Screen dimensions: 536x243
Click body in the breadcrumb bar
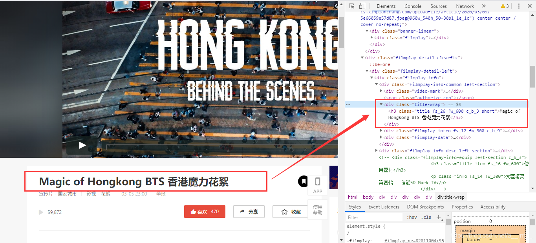[x=368, y=197]
